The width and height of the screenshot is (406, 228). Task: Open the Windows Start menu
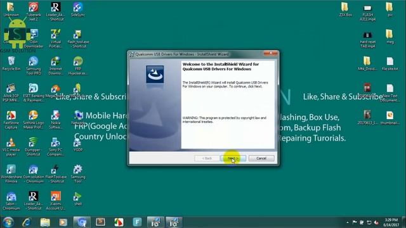click(8, 222)
